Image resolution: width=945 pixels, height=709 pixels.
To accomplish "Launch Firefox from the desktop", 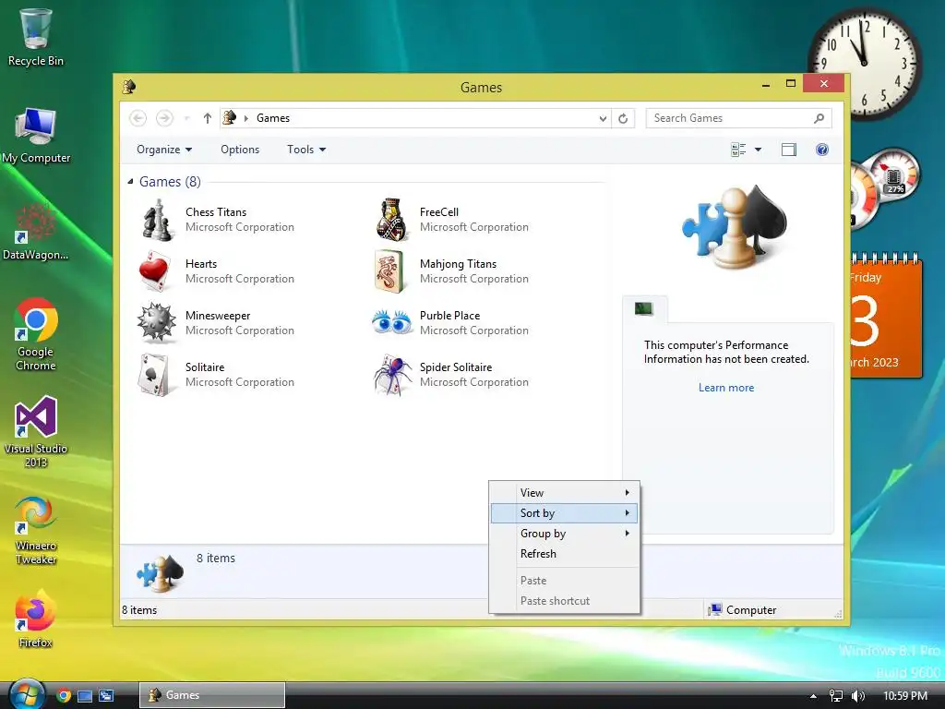I will [x=36, y=619].
